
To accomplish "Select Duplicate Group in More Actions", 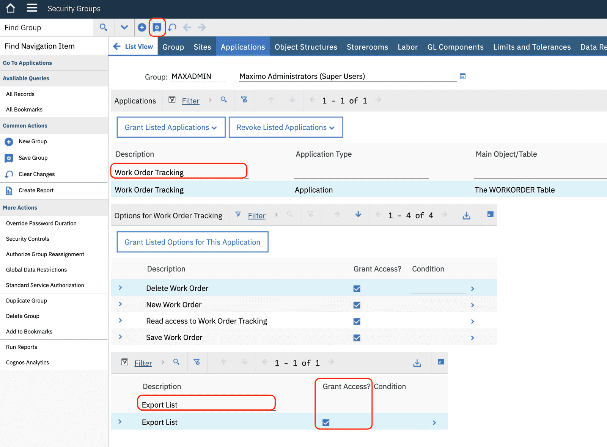I will tap(27, 301).
